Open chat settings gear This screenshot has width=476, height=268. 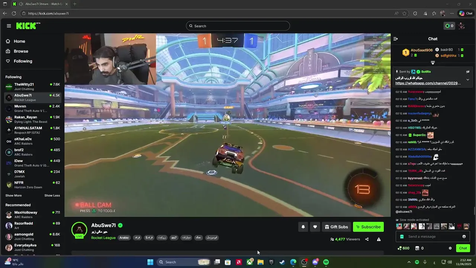point(450,248)
